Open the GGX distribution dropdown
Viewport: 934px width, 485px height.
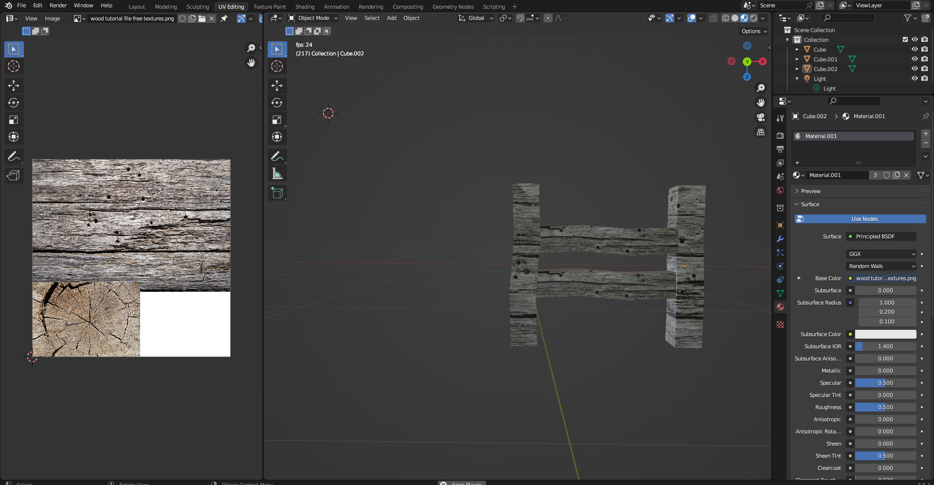(x=881, y=254)
